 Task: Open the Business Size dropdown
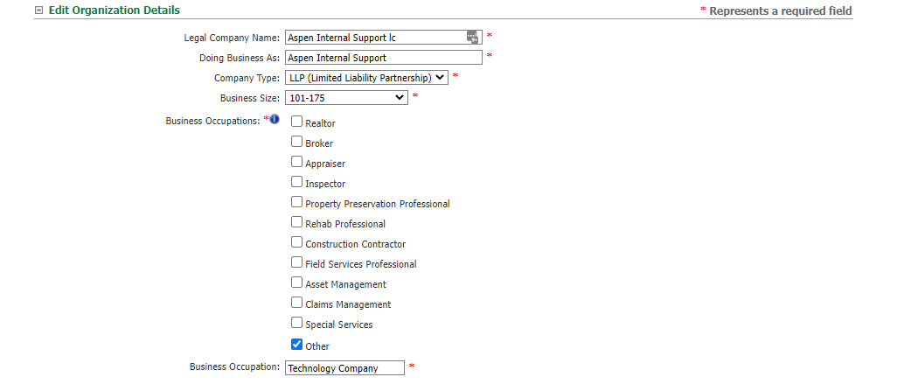[x=346, y=98]
